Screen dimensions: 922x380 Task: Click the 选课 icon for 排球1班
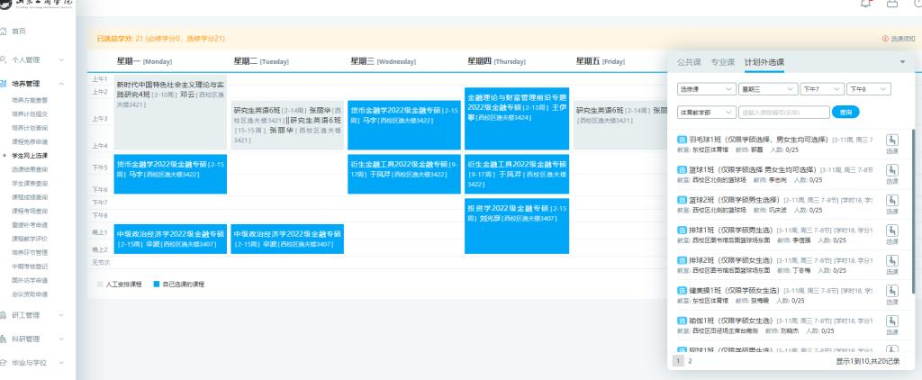(x=892, y=231)
